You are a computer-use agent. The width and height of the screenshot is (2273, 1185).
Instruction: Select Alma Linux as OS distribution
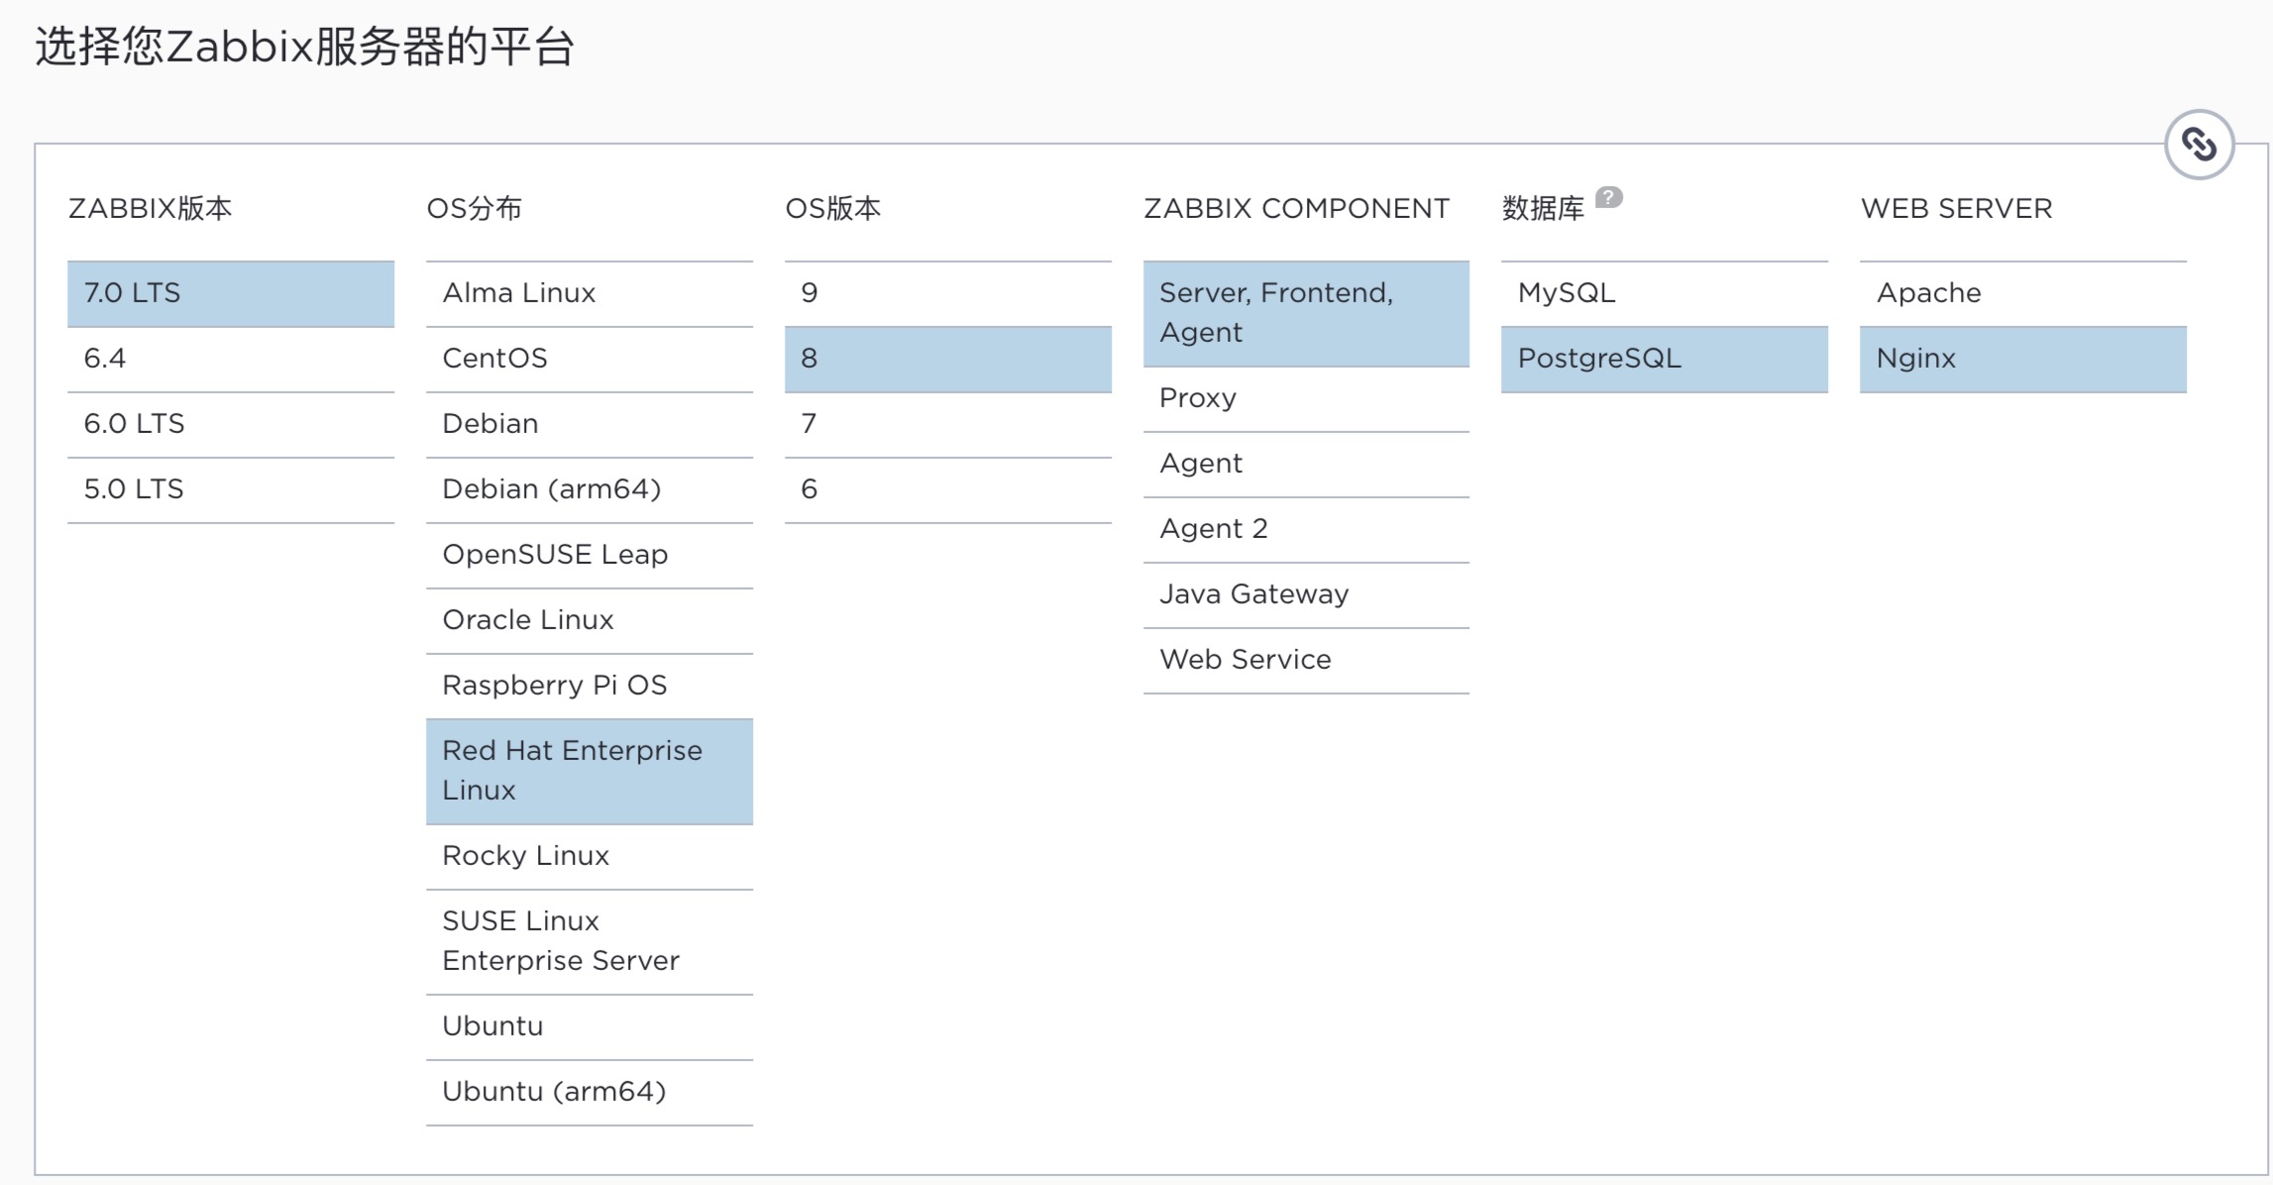(x=589, y=293)
